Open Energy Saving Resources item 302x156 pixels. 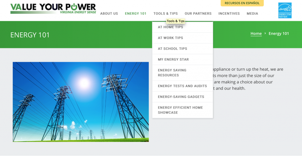point(172,73)
